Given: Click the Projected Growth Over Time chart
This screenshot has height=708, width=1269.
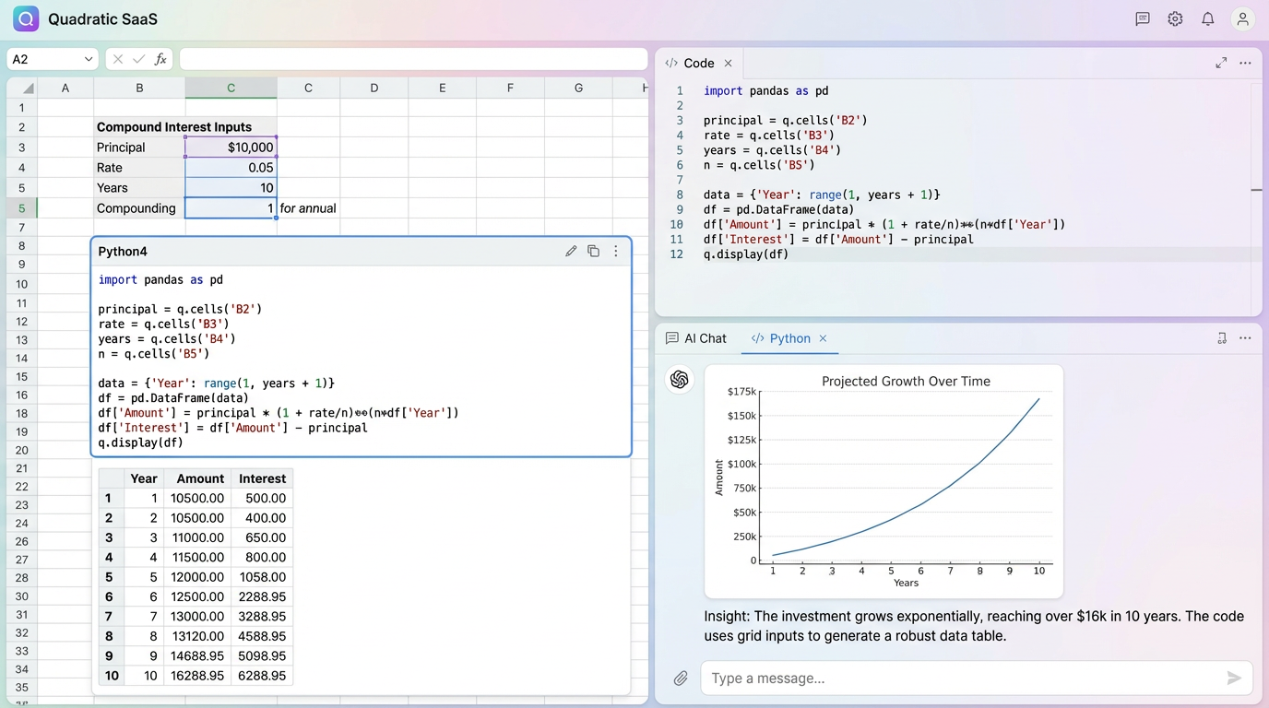Looking at the screenshot, I should [x=884, y=481].
